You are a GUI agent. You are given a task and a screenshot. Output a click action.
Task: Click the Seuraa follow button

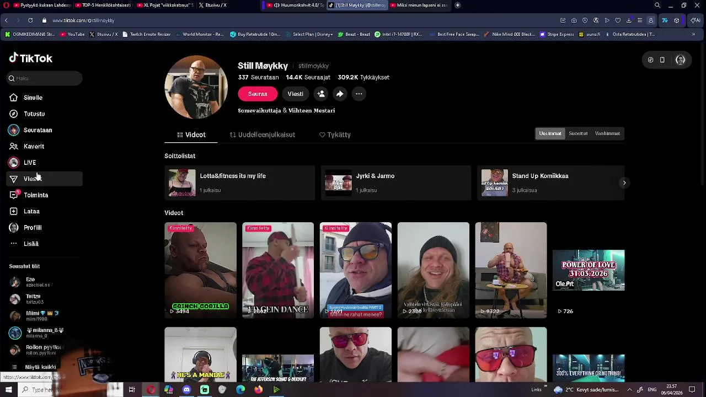(x=258, y=94)
